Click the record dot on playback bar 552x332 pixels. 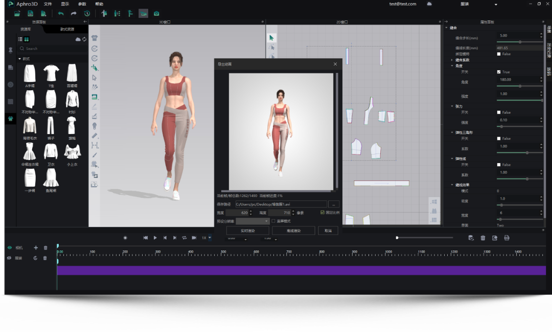[125, 238]
